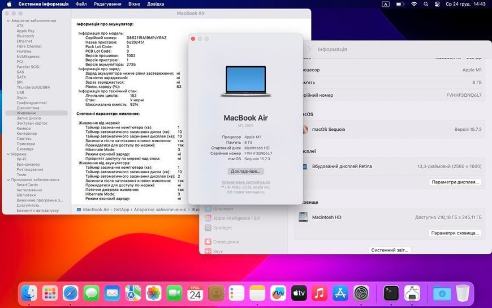Open the Trash in the Dock

(463, 293)
